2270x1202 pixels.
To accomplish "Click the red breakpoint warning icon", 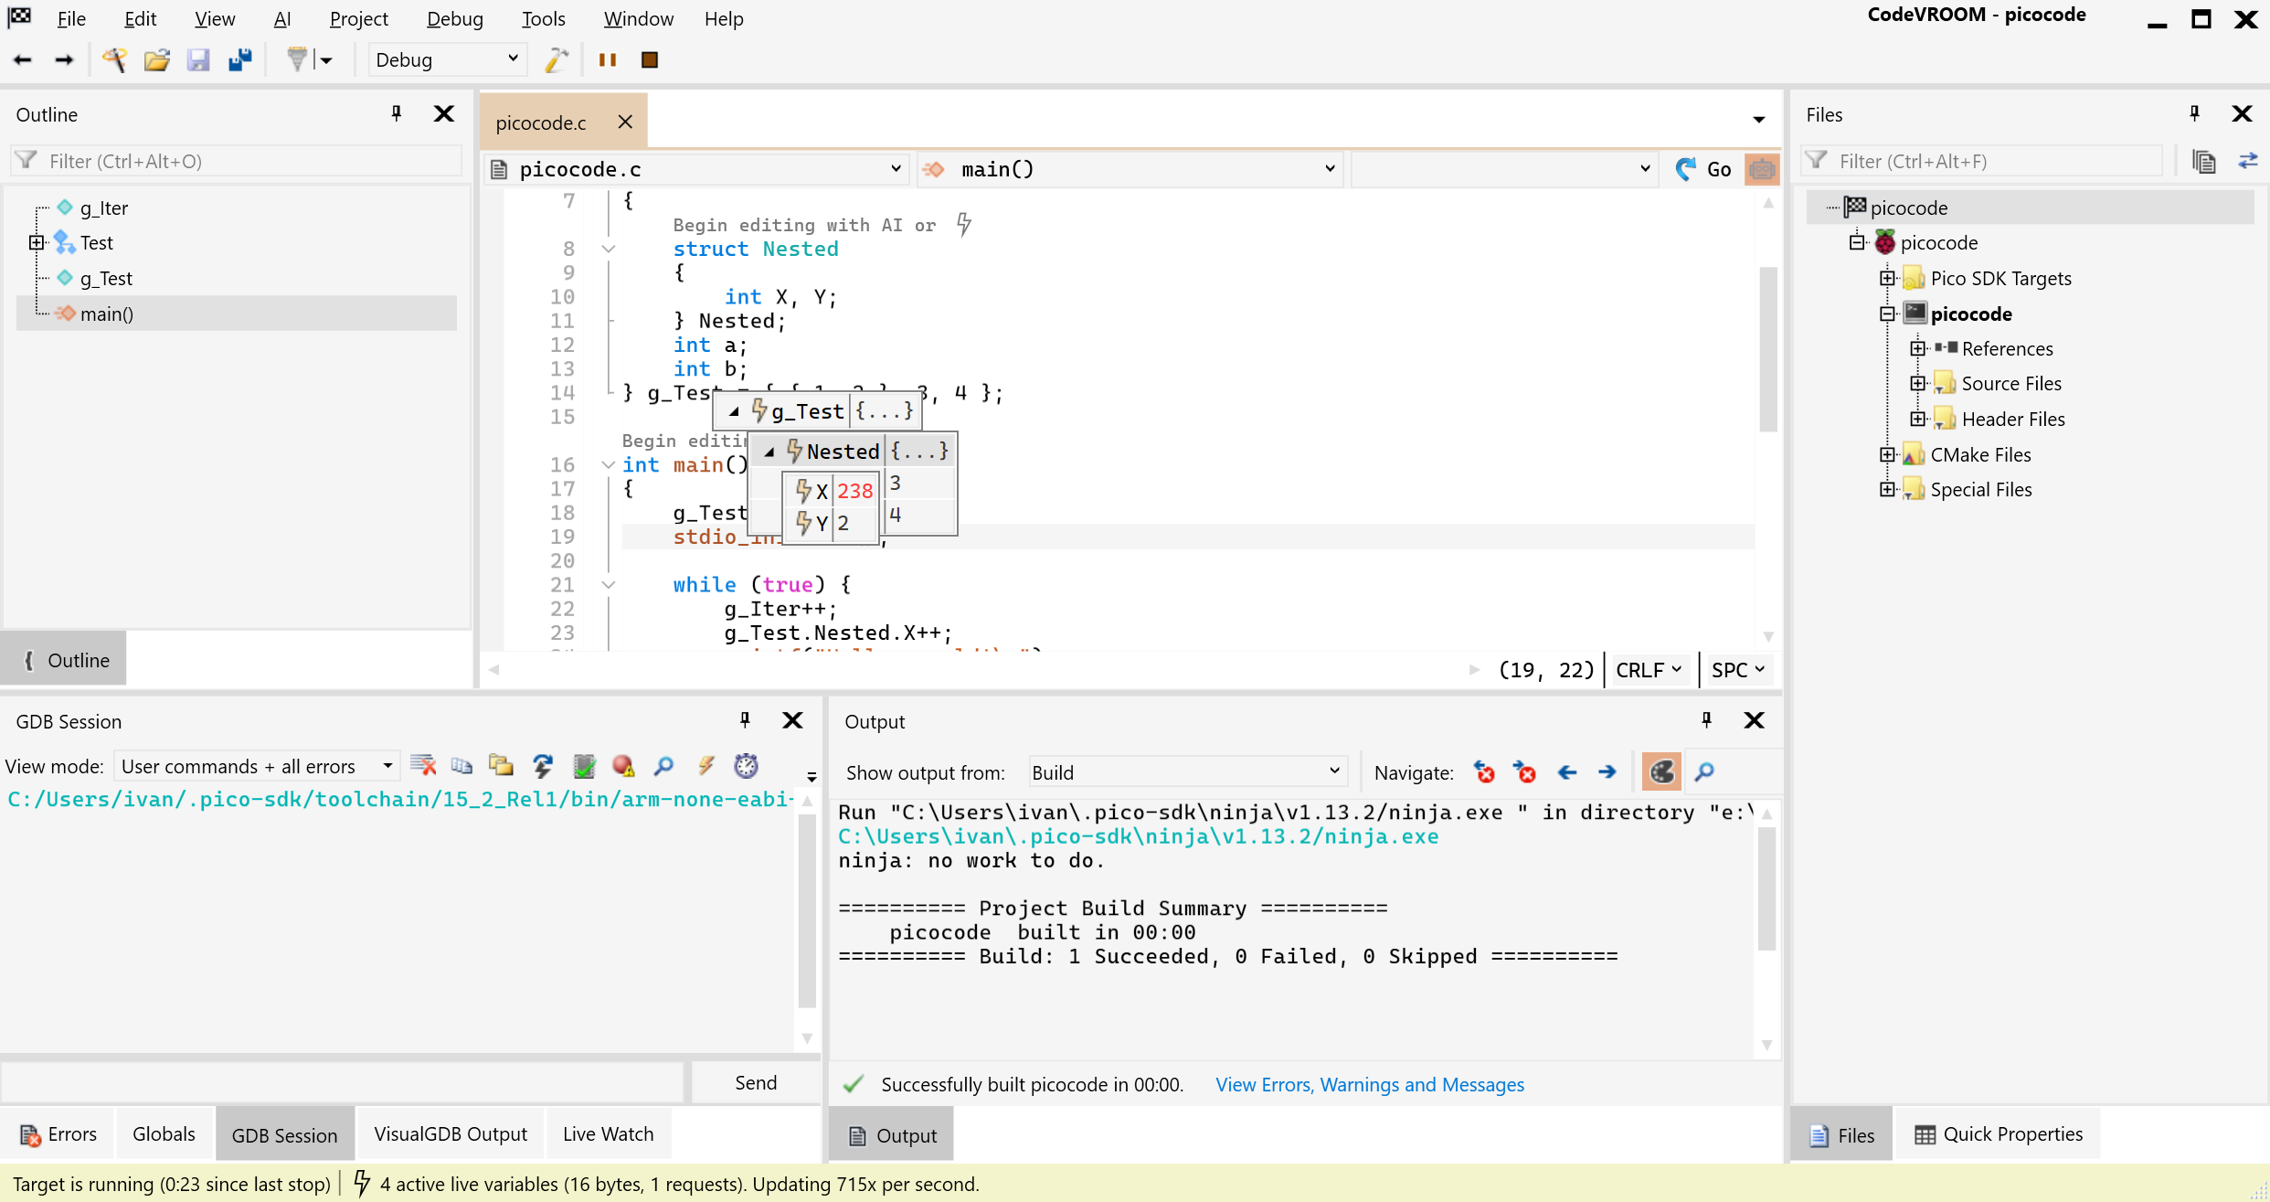I will (x=624, y=766).
